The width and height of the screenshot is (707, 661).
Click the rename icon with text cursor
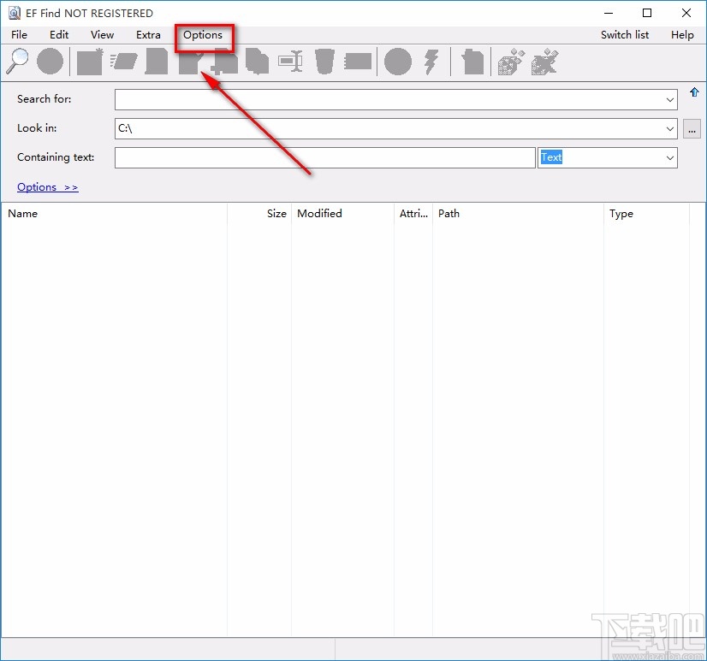(x=290, y=62)
